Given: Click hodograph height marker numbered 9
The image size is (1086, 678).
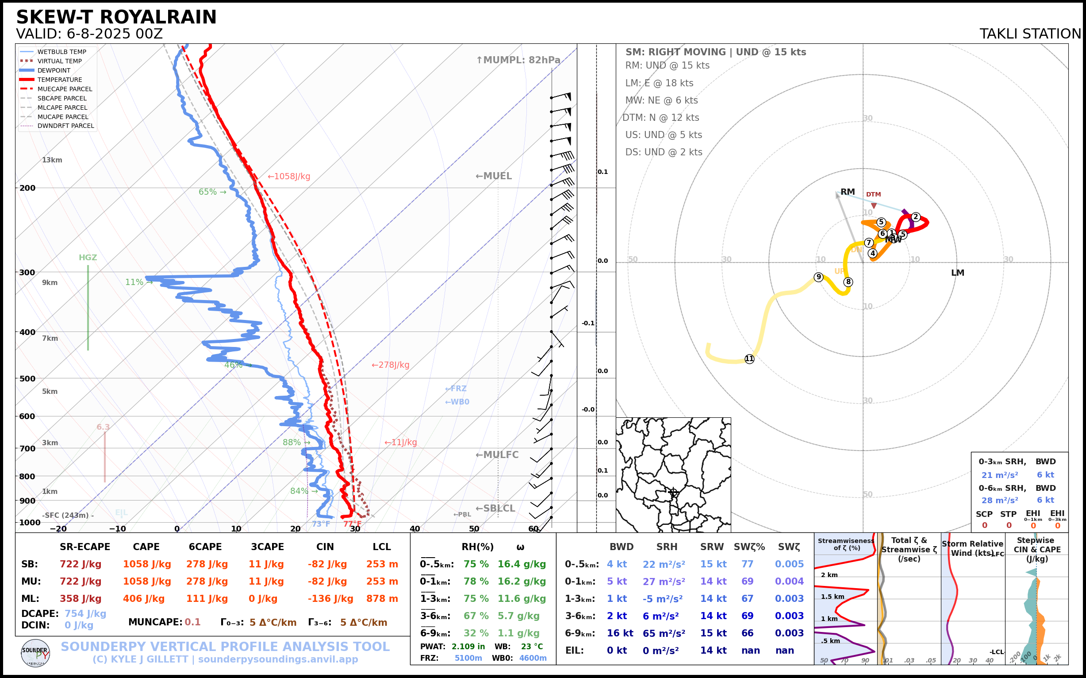Looking at the screenshot, I should 818,277.
